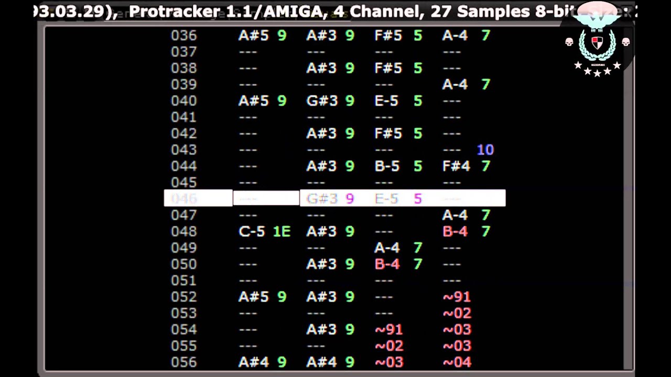
Task: Click B-5 note in row 044
Action: (x=387, y=166)
